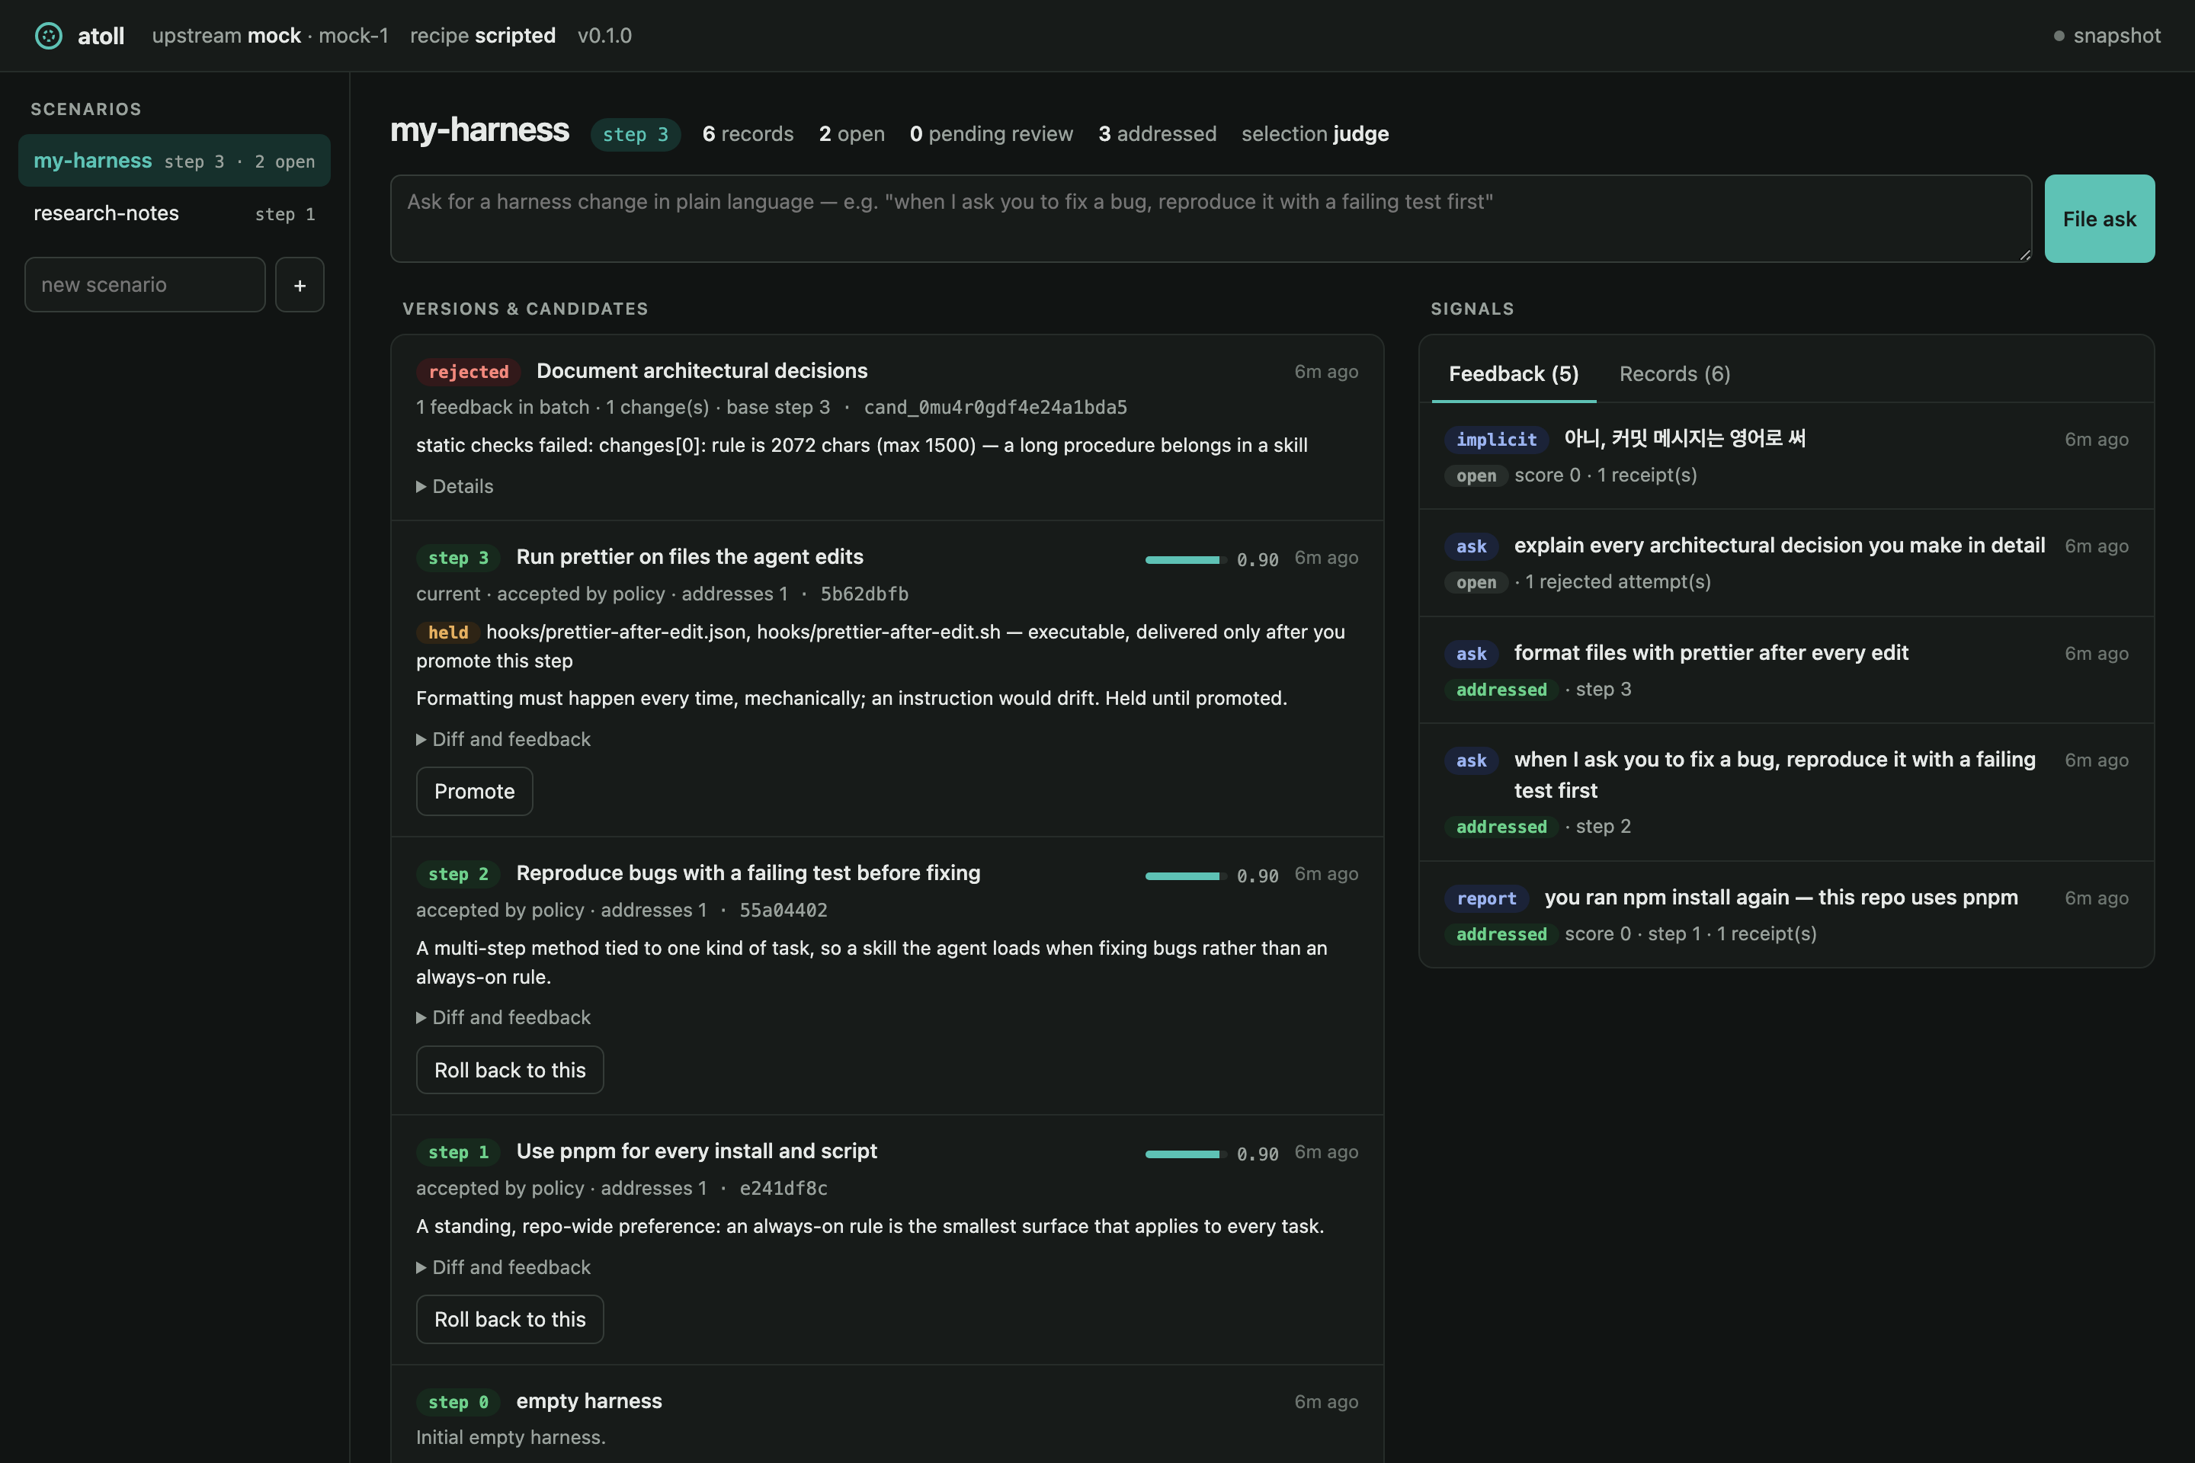Click the rejected badge on candidate

[x=469, y=373]
